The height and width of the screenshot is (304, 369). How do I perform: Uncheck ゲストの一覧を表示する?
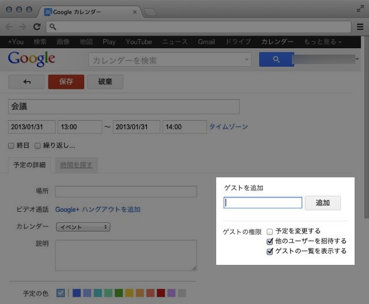[x=270, y=252]
